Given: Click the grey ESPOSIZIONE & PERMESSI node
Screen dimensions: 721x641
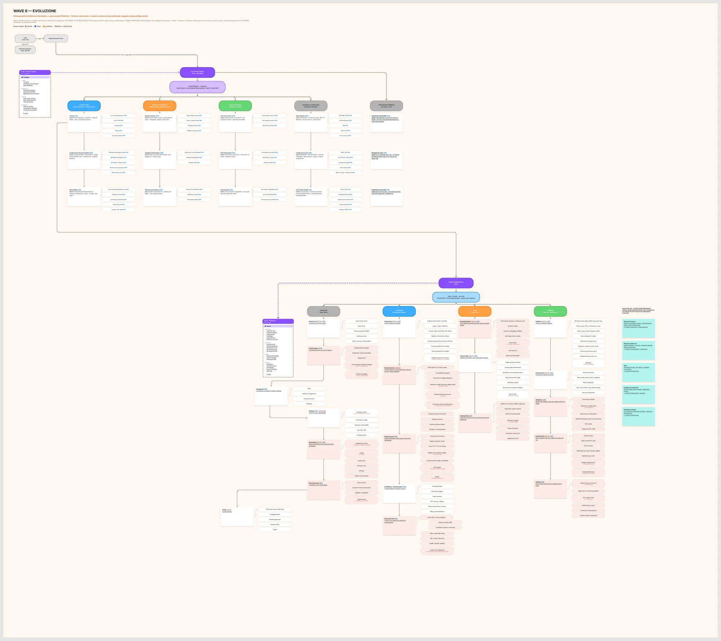Looking at the screenshot, I should 386,106.
